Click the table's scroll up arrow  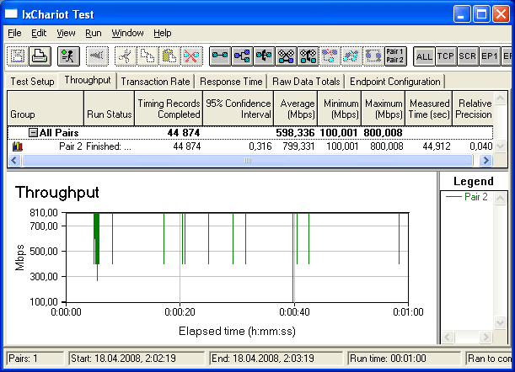coord(500,98)
